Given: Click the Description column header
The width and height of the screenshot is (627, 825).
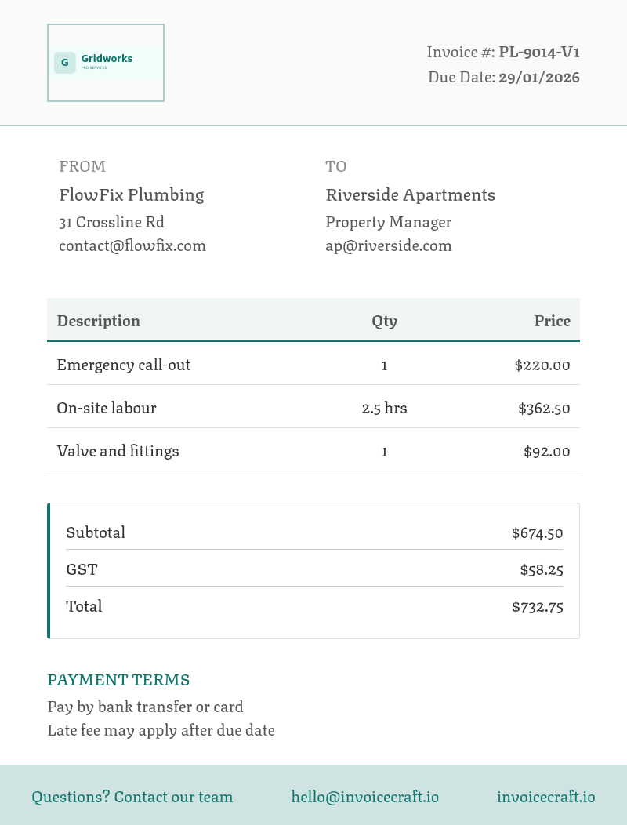Looking at the screenshot, I should pos(99,321).
